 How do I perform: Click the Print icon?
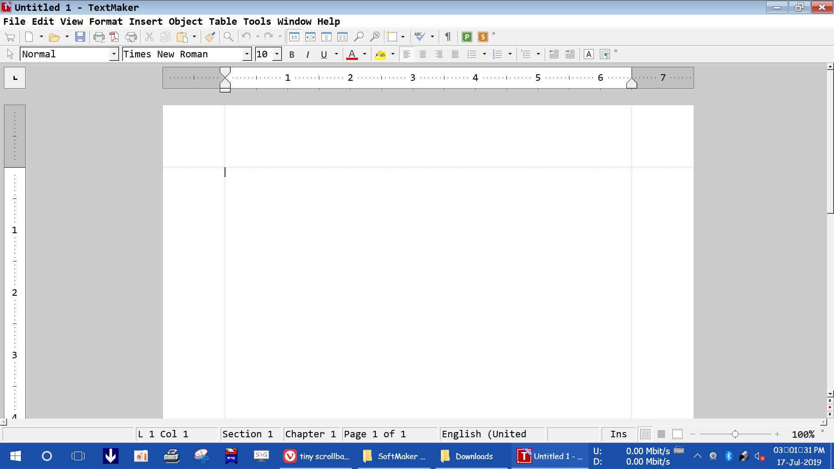99,37
